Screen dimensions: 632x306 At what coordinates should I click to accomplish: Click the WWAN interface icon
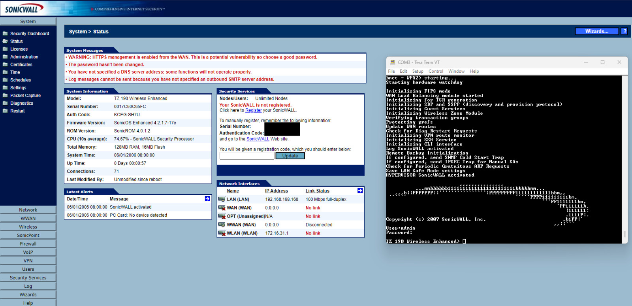(222, 225)
